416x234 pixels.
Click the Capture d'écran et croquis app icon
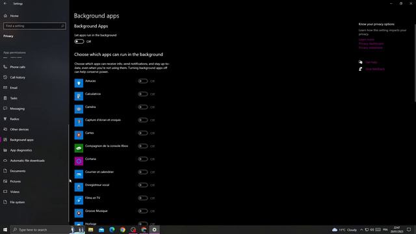[79, 122]
